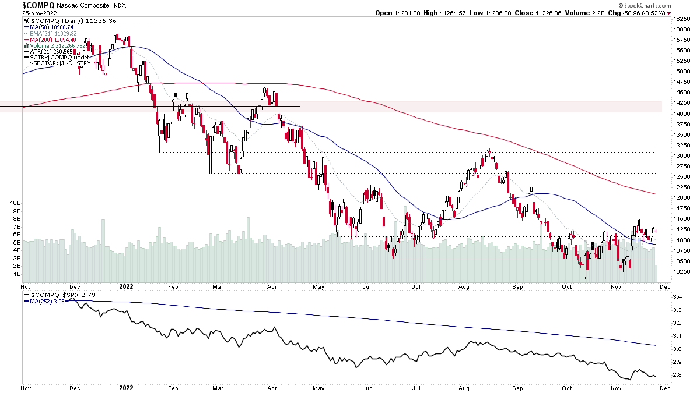The width and height of the screenshot is (700, 393).
Task: Select the MA(50) 10906.74 legend entry
Action: [52, 27]
